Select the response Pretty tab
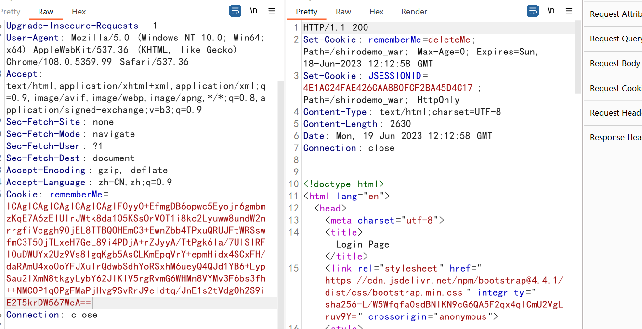Screen dimensions: 642x329 click(307, 12)
